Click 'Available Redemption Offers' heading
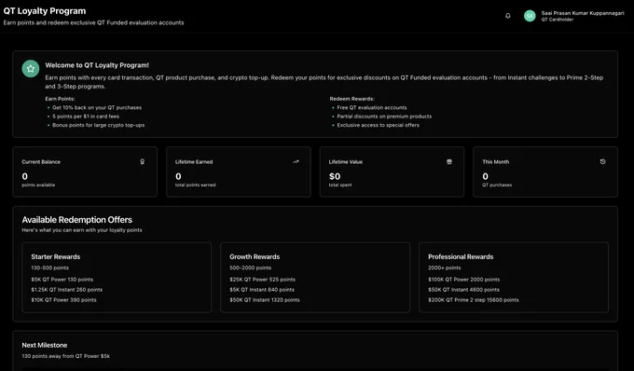The height and width of the screenshot is (371, 634). [76, 220]
